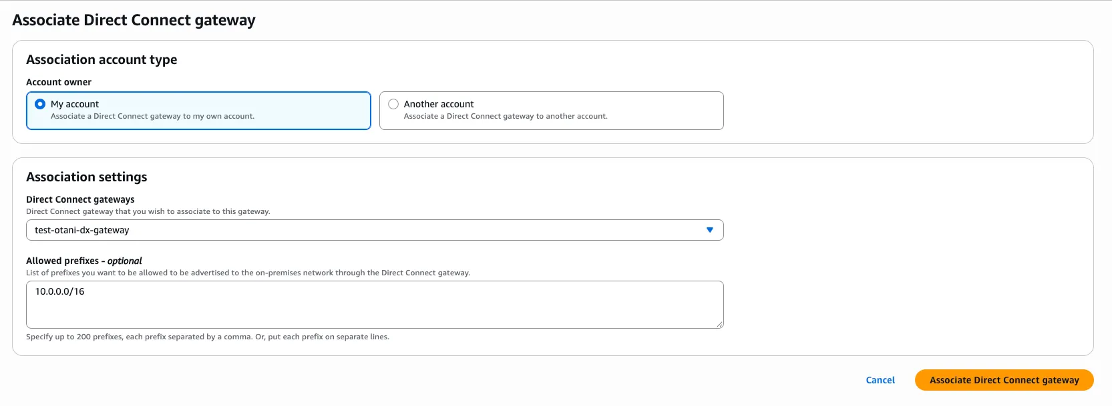Click the "List of prefixes you want" description text
The image size is (1112, 406).
248,273
